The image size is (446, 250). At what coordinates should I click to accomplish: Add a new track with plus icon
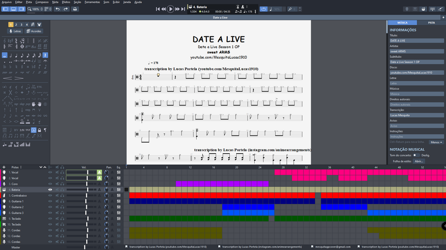pos(4,167)
